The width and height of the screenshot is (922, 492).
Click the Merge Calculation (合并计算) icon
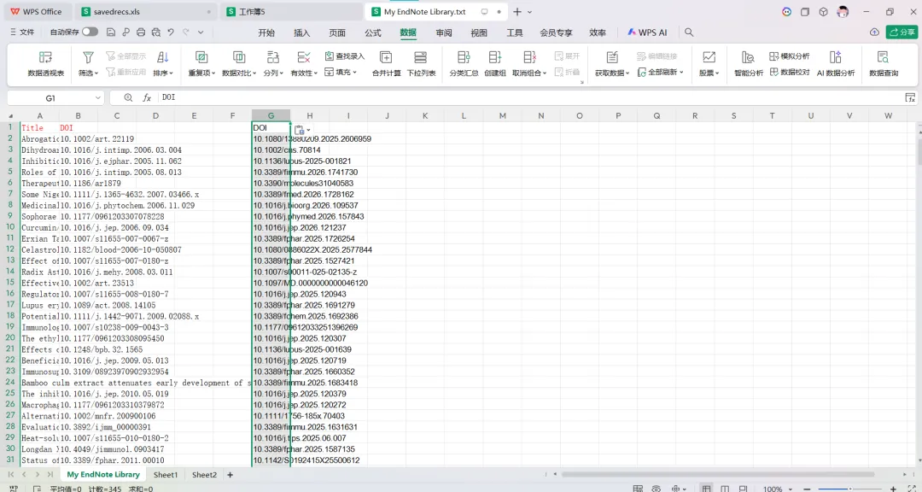pos(386,64)
